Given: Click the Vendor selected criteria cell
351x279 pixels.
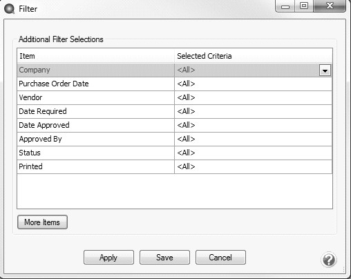Looking at the screenshot, I should click(x=254, y=97).
